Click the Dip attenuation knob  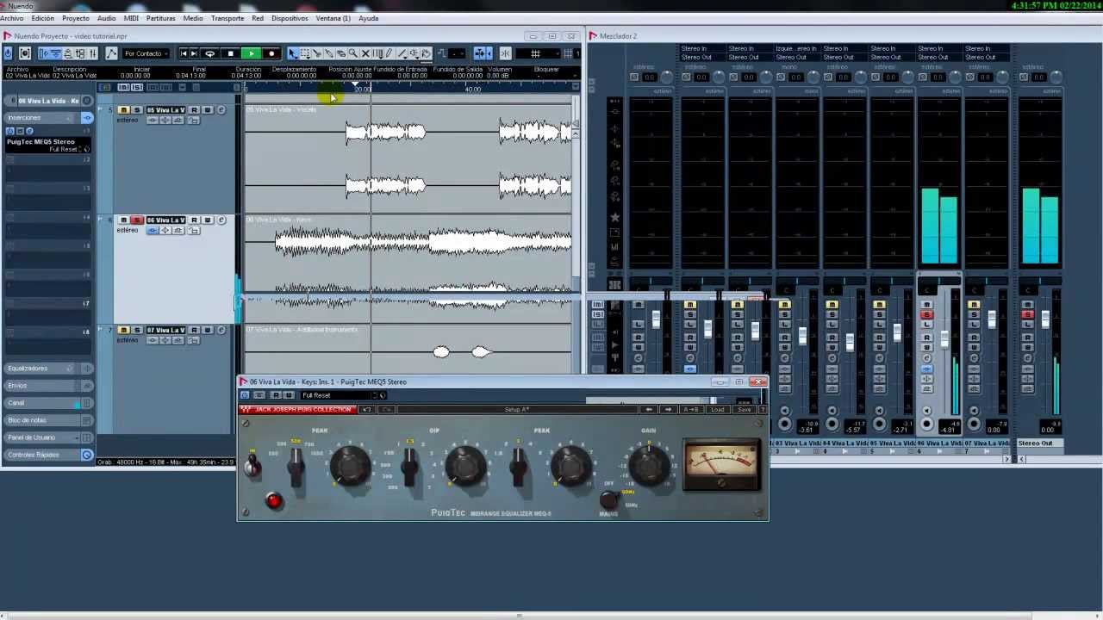[464, 466]
